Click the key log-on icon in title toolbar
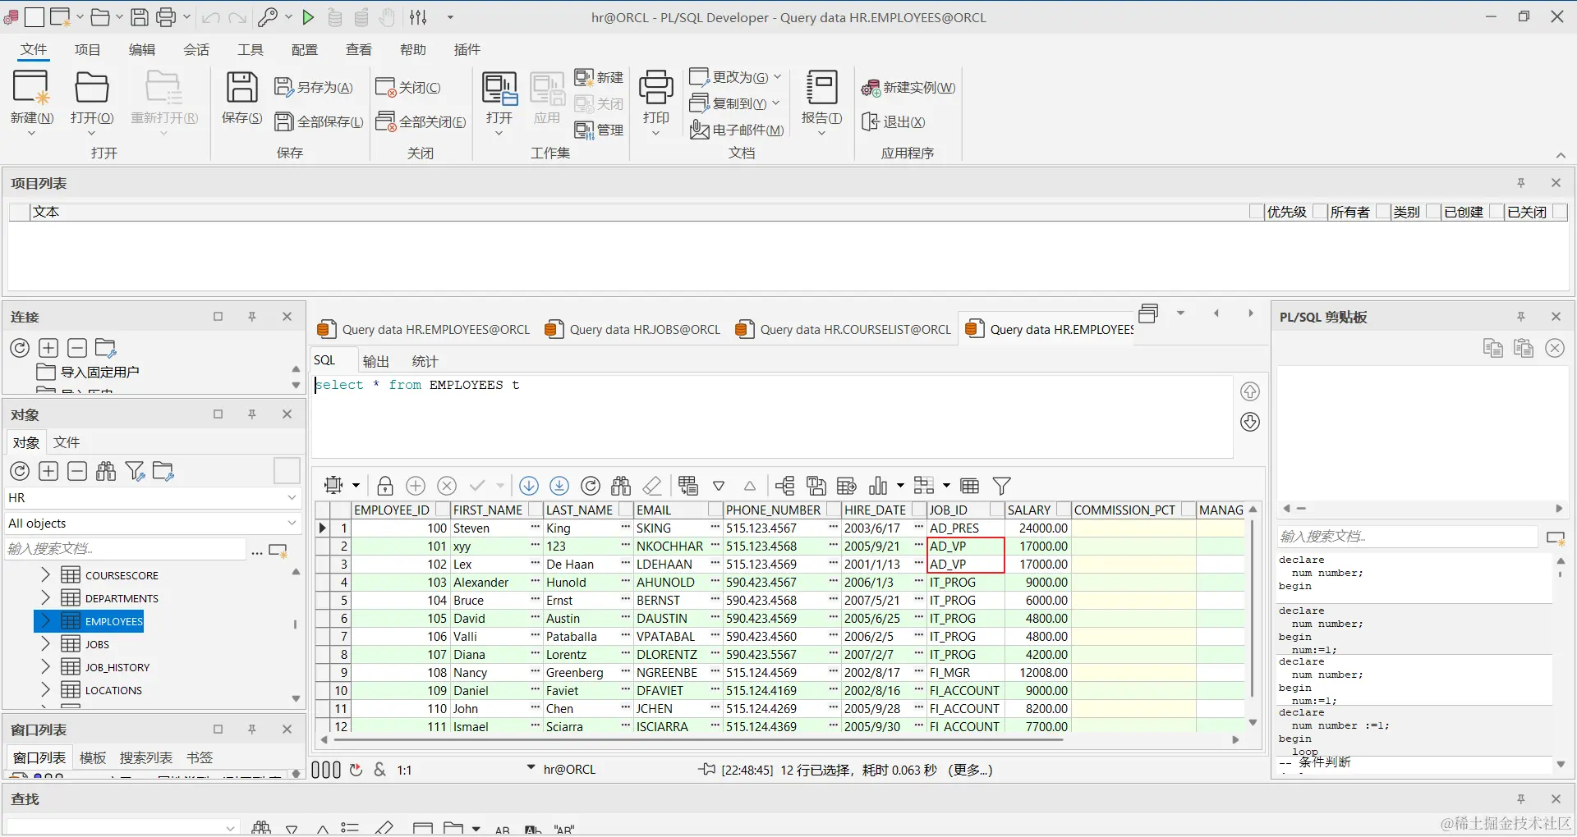 [268, 17]
